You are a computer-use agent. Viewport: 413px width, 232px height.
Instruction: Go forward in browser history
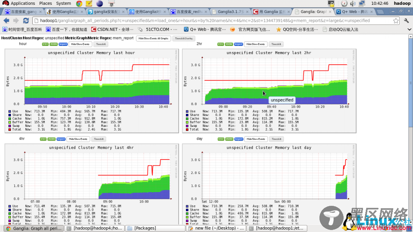[16, 21]
